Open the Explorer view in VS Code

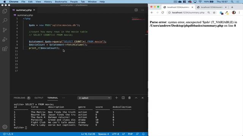click(5, 11)
